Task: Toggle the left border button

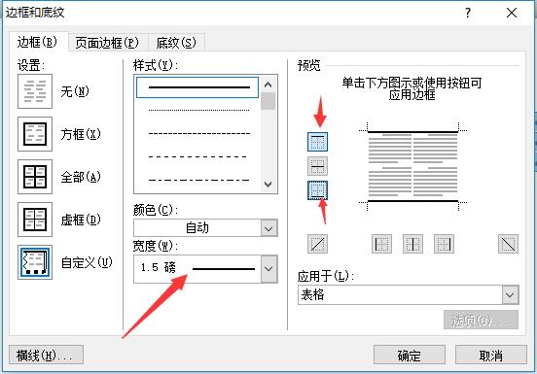Action: [381, 244]
